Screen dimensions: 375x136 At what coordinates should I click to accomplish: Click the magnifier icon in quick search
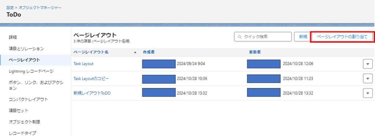click(x=240, y=37)
